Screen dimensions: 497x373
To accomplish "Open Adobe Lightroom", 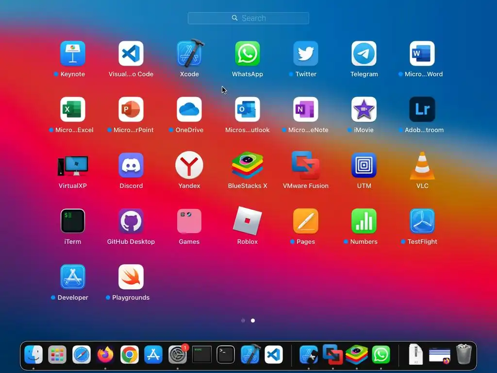I will [x=422, y=109].
